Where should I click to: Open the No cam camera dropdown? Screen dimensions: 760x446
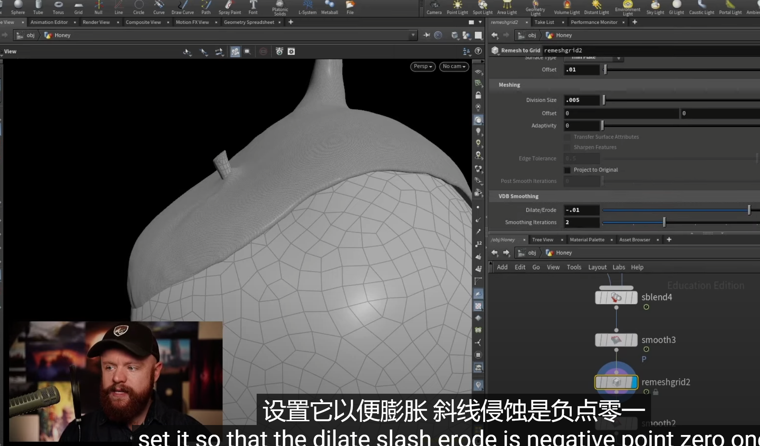point(454,66)
